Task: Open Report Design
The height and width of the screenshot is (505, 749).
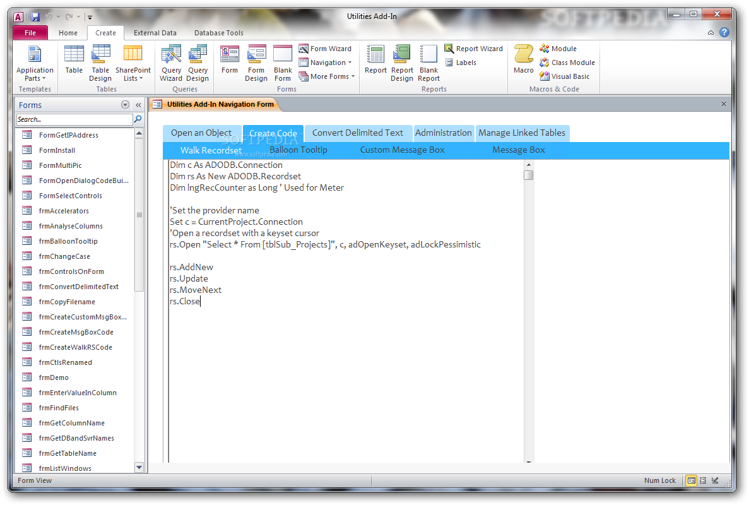Action: click(x=402, y=63)
